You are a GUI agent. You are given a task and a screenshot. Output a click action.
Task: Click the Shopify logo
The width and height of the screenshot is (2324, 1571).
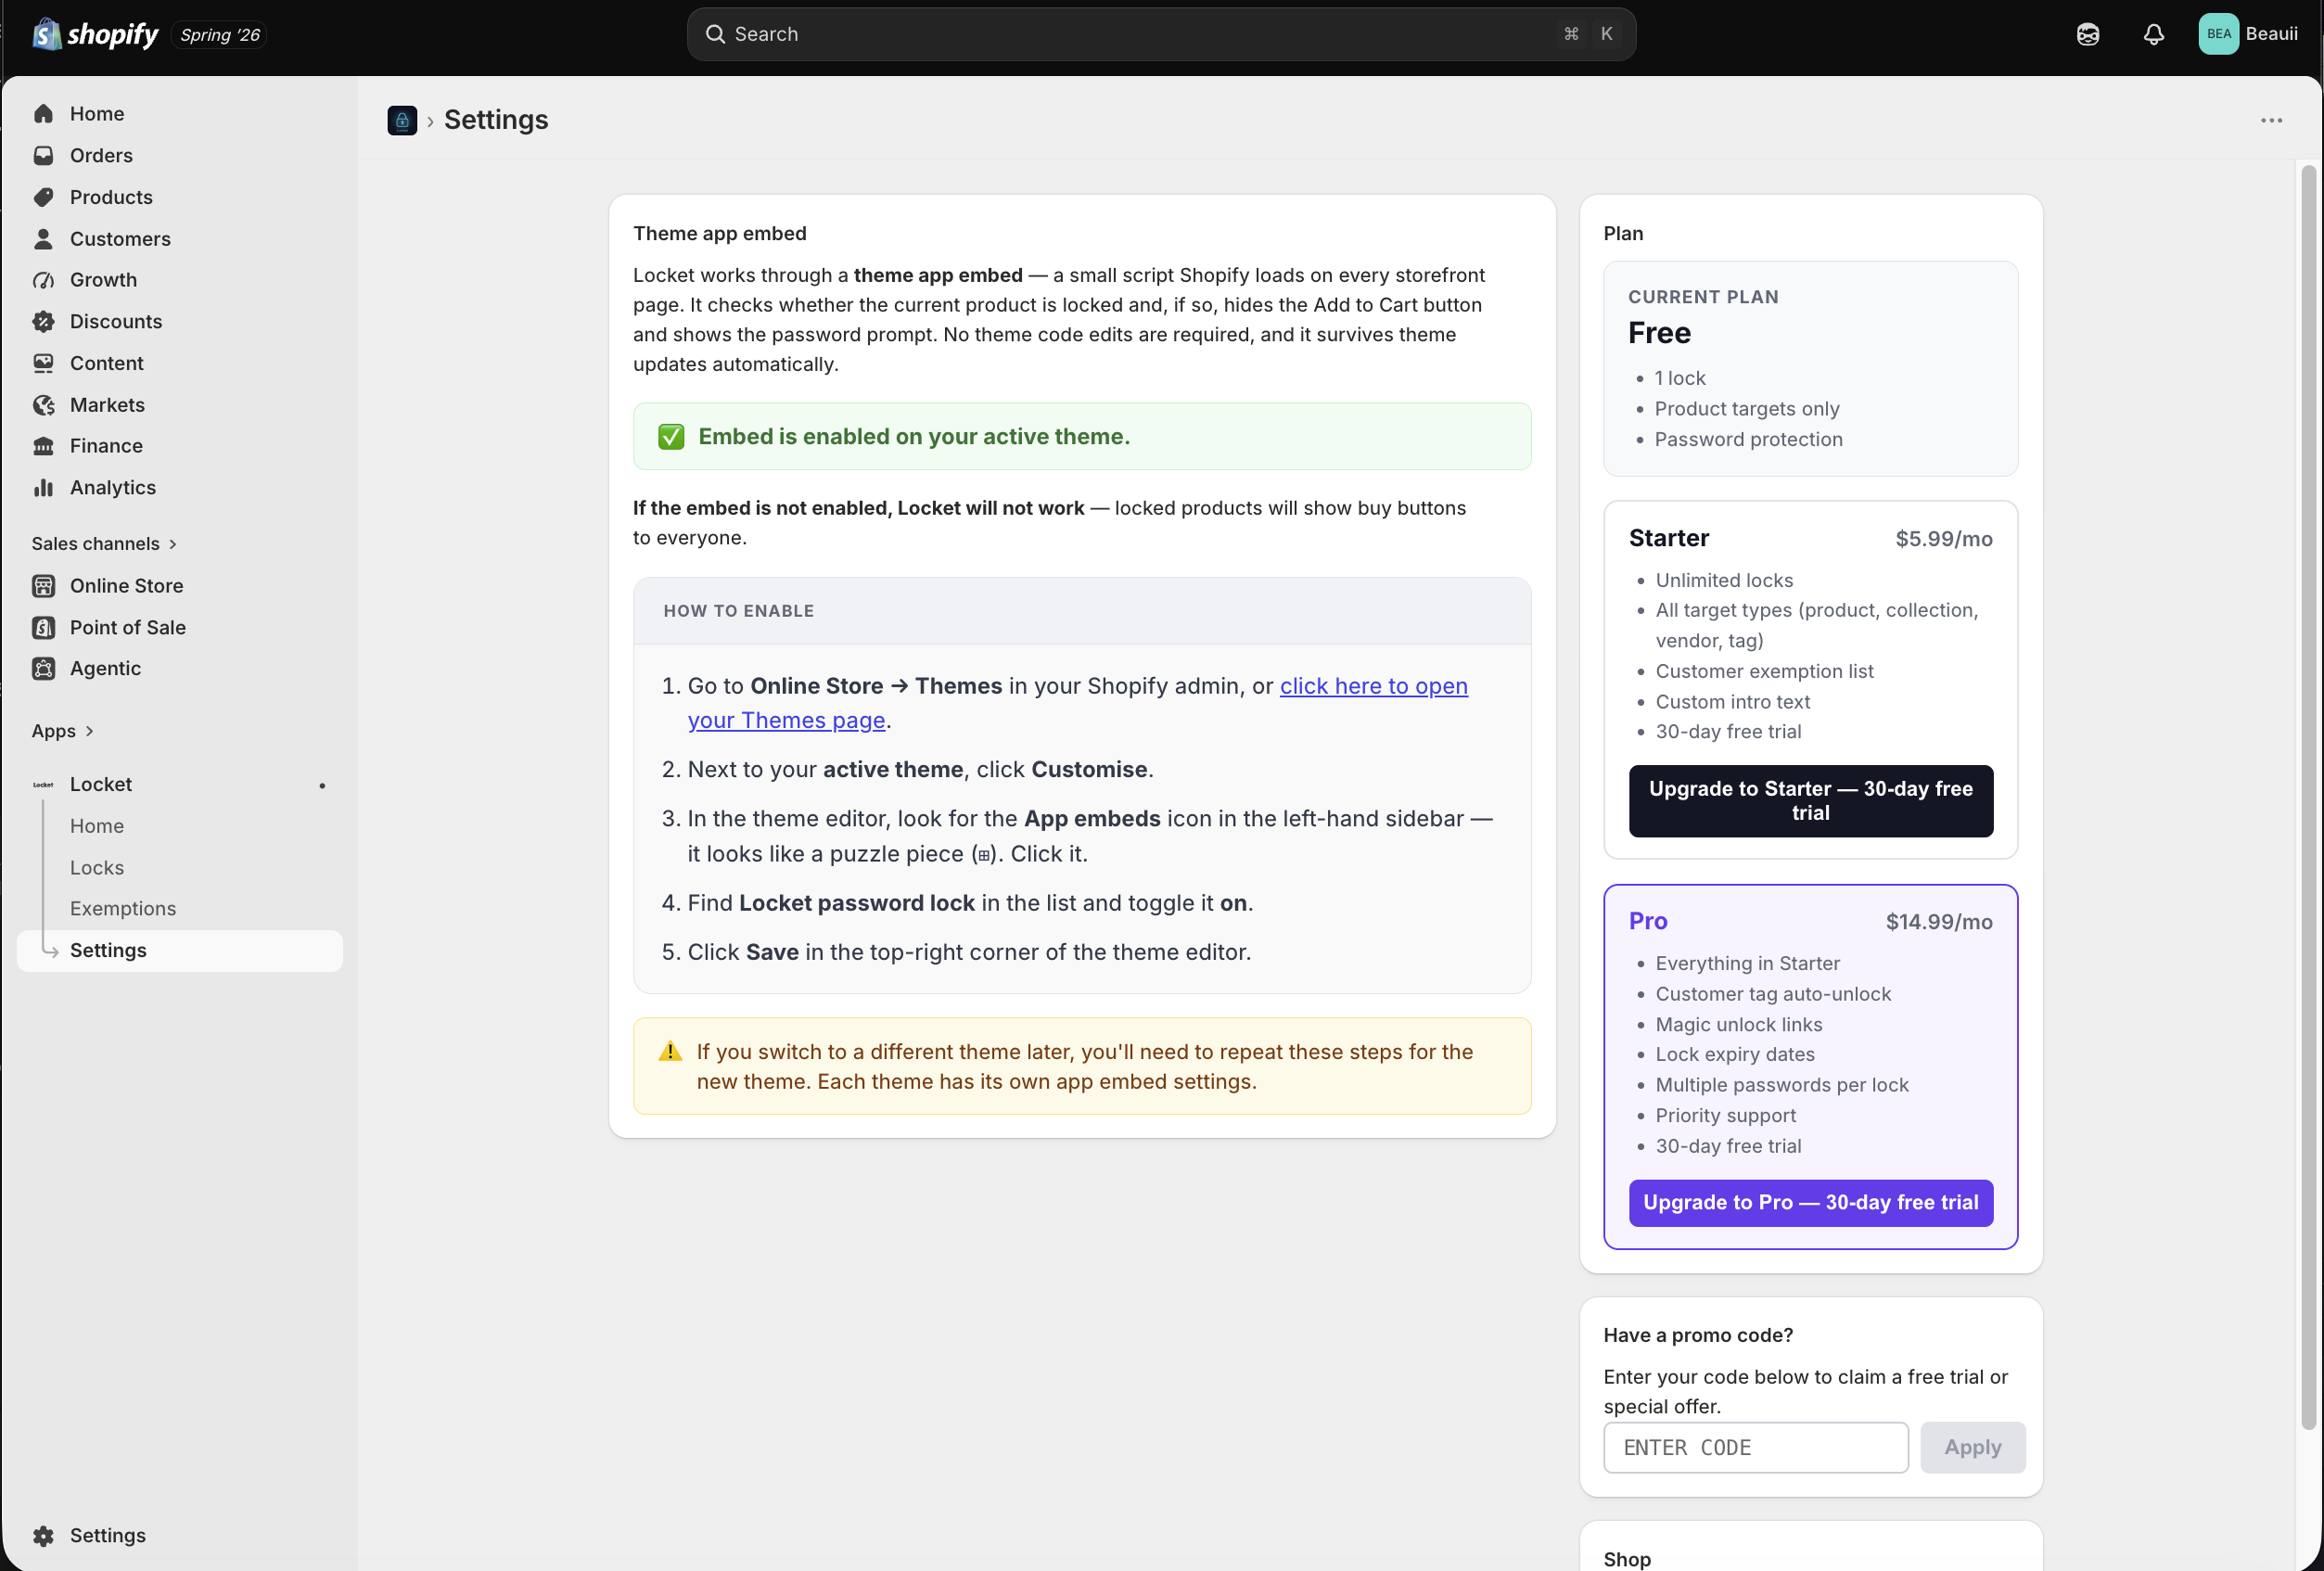tap(95, 34)
